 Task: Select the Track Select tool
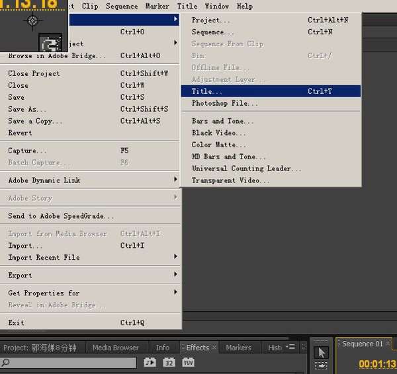pos(321,365)
